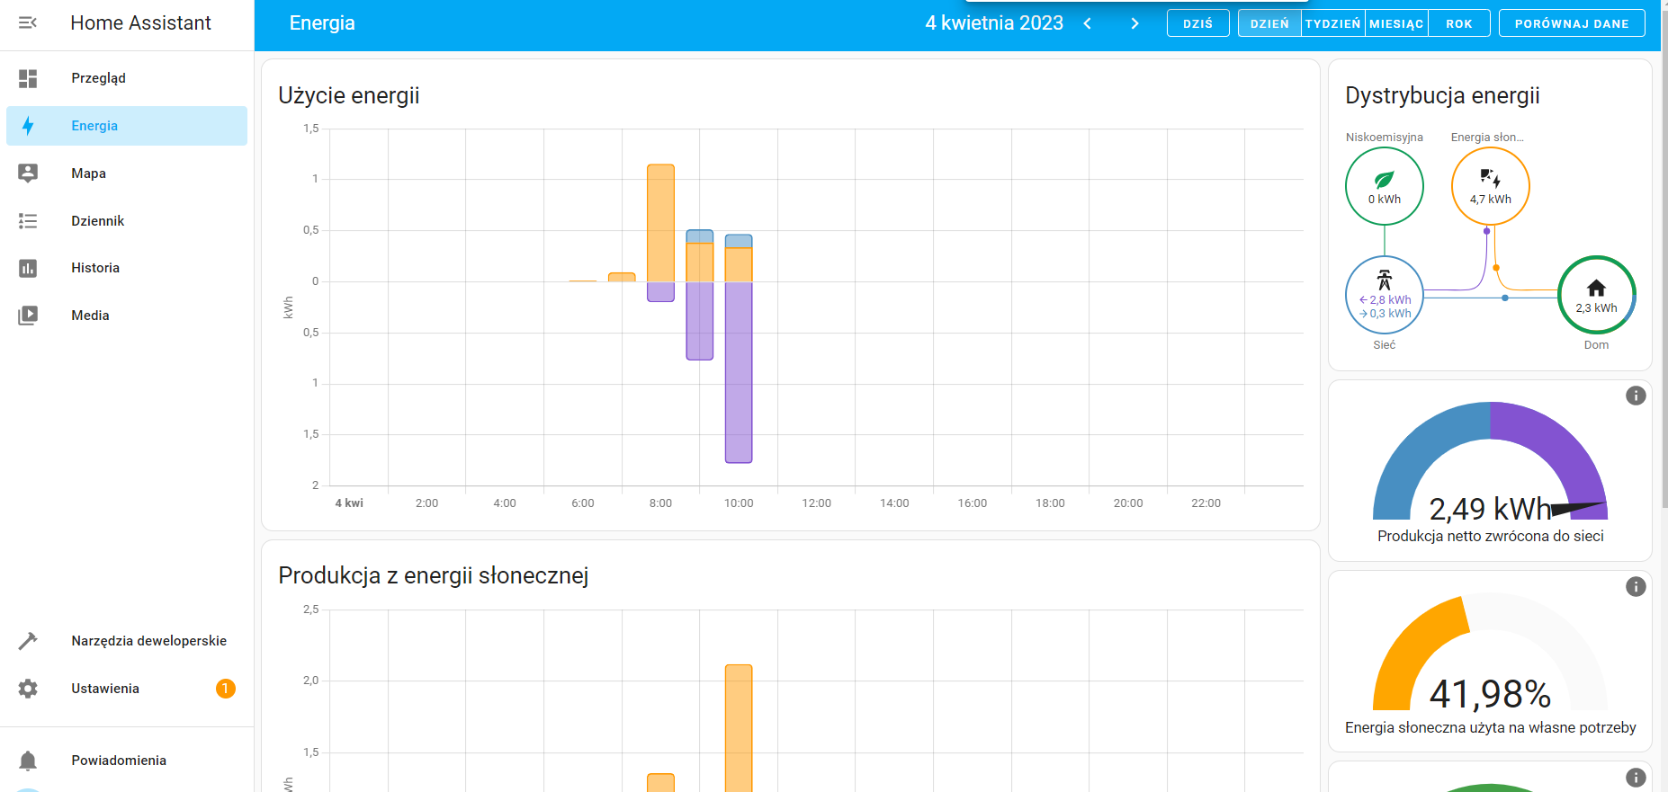Screen dimensions: 1668x792
Task: Open the Przegląd menu item
Action: click(x=127, y=78)
